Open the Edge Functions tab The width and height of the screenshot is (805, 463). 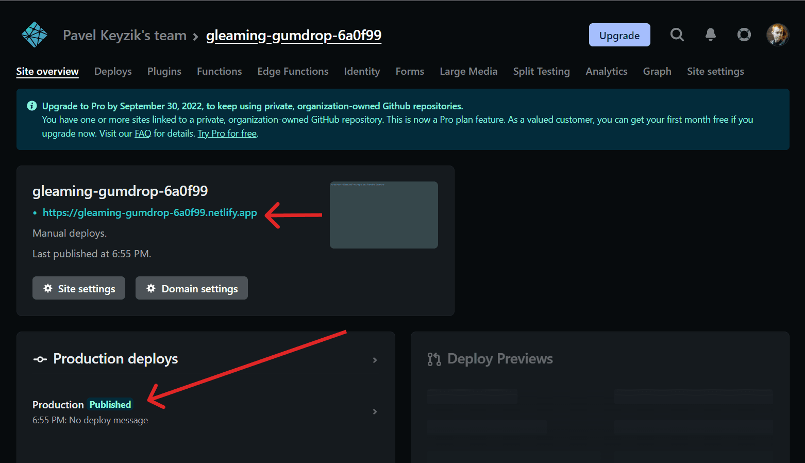[x=293, y=71]
